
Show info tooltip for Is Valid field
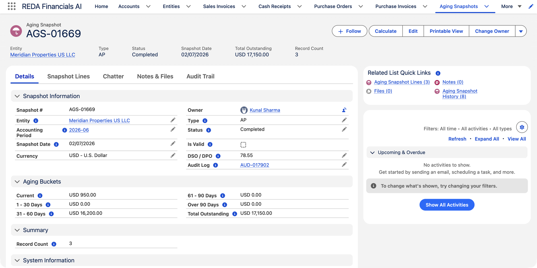(x=210, y=144)
